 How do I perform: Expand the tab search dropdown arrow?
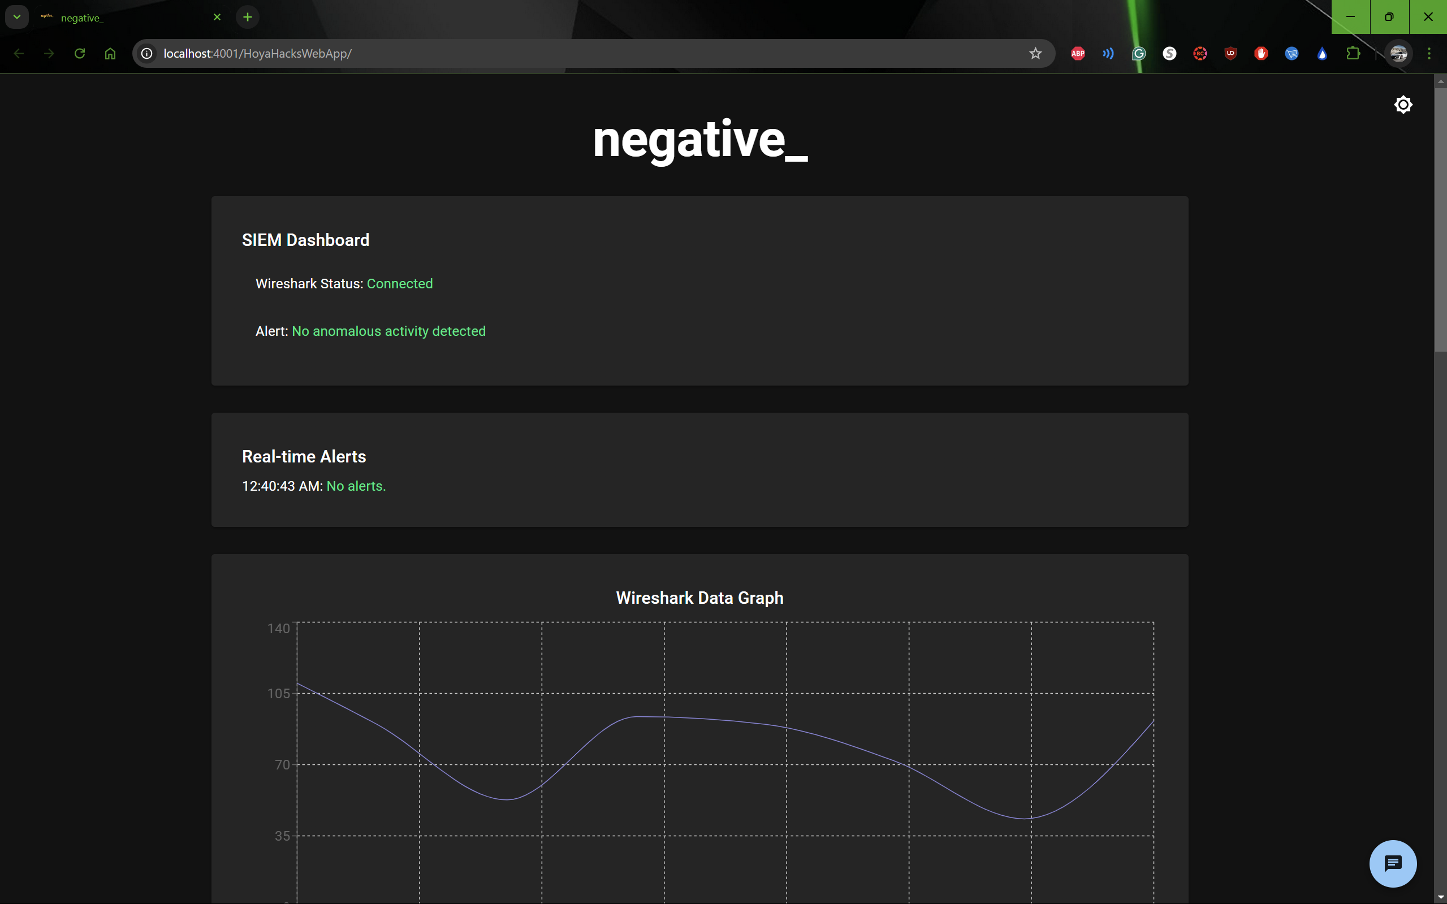(17, 17)
